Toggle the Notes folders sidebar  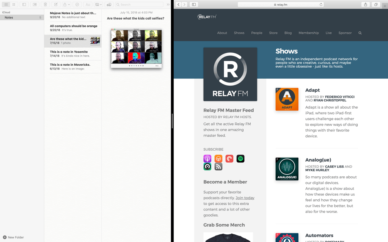[x=24, y=5]
